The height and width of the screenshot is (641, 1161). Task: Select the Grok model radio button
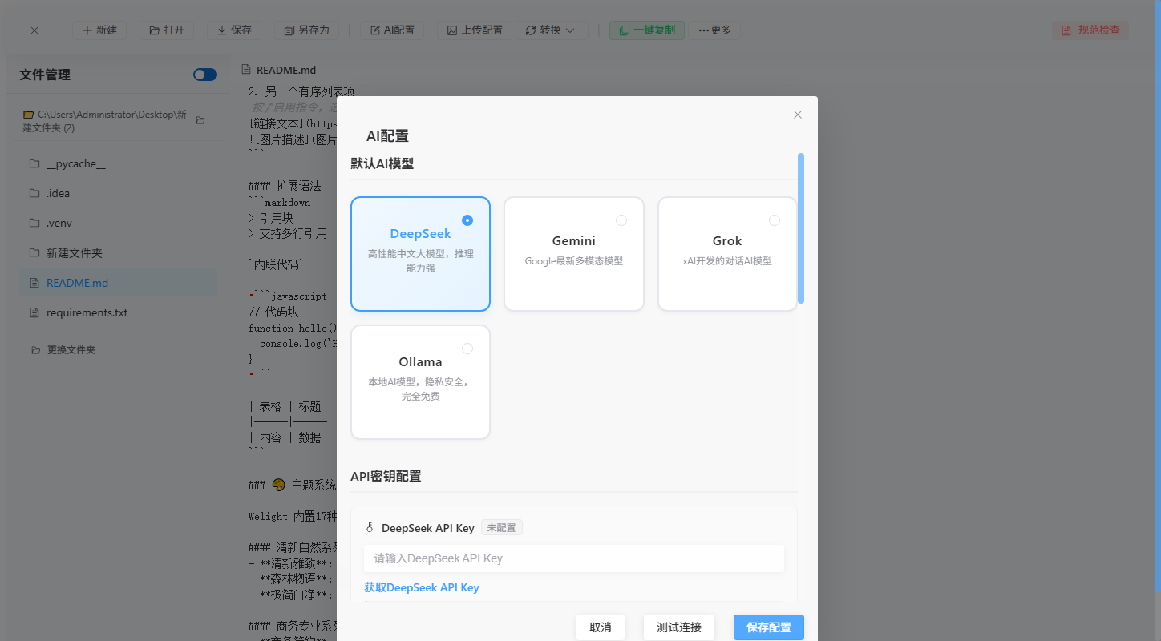tap(774, 220)
